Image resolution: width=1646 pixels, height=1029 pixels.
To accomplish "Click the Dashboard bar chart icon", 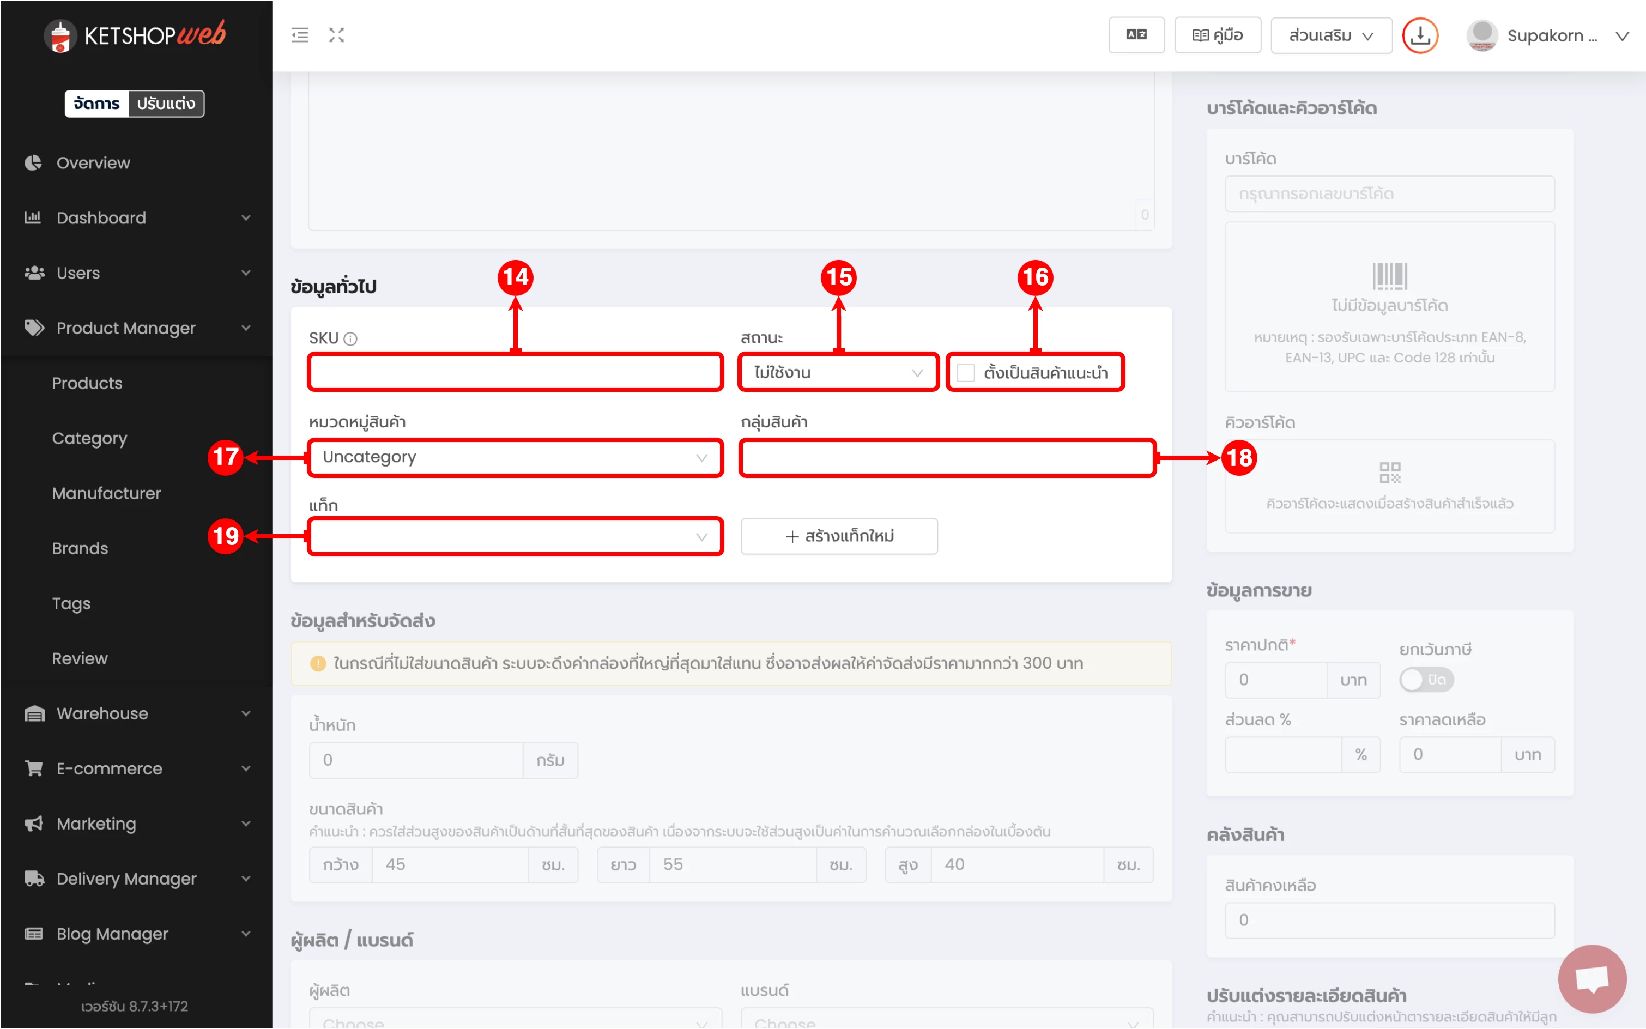I will coord(33,218).
